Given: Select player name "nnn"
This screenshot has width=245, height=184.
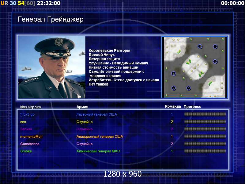Looking at the screenshot, I should (23, 122).
